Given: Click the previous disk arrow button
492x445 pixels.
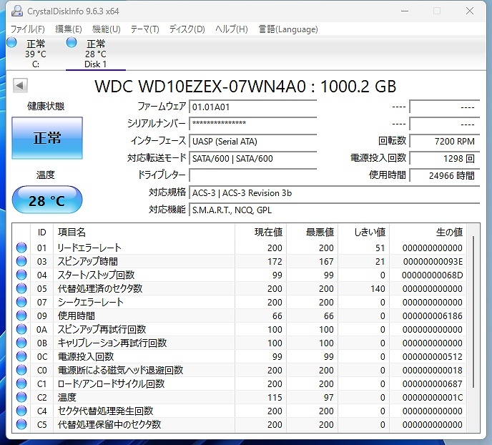Looking at the screenshot, I should pos(21,85).
